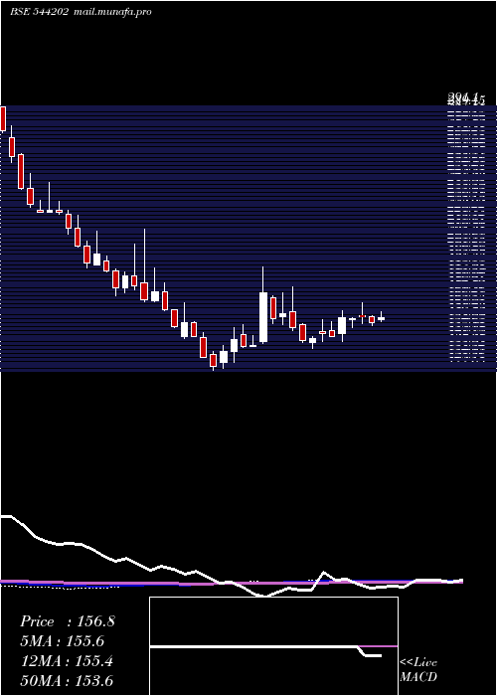Viewport: 497px width, 696px height.
Task: Click the tallest white candlestick in the chart
Action: tap(263, 317)
